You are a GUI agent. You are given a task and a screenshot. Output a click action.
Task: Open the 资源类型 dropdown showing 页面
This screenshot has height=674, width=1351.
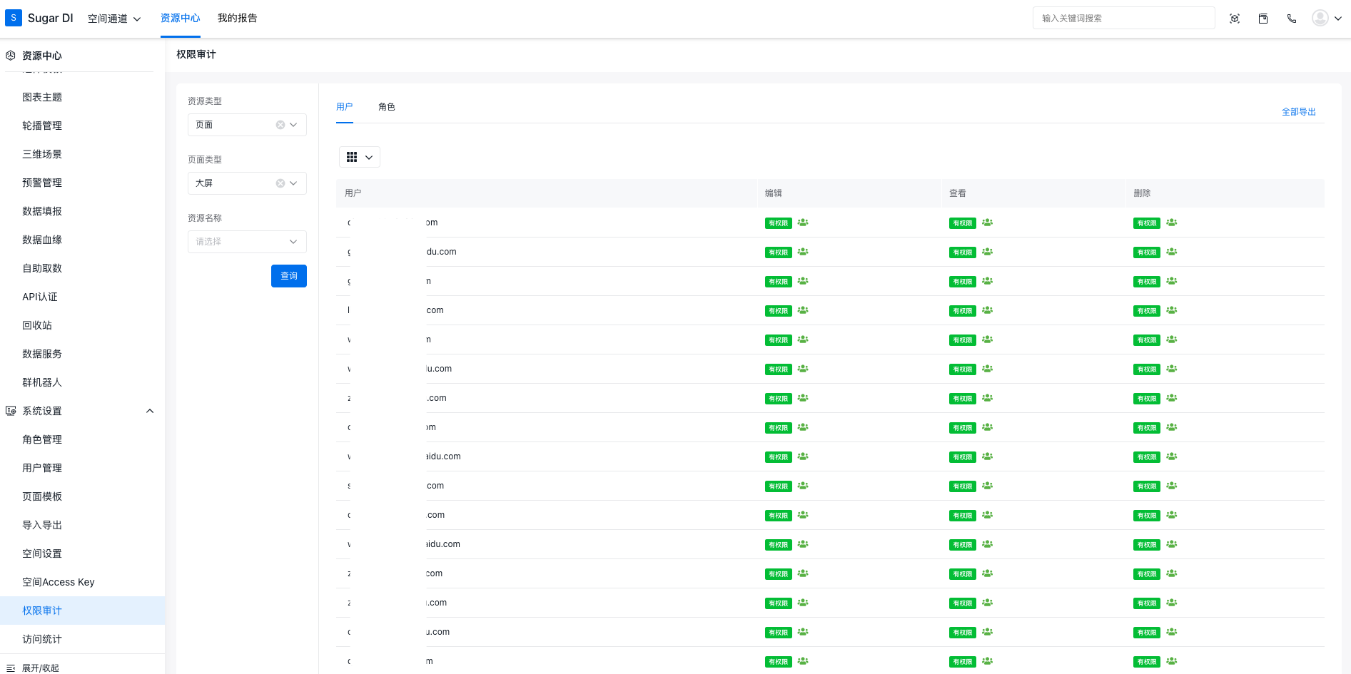coord(247,125)
